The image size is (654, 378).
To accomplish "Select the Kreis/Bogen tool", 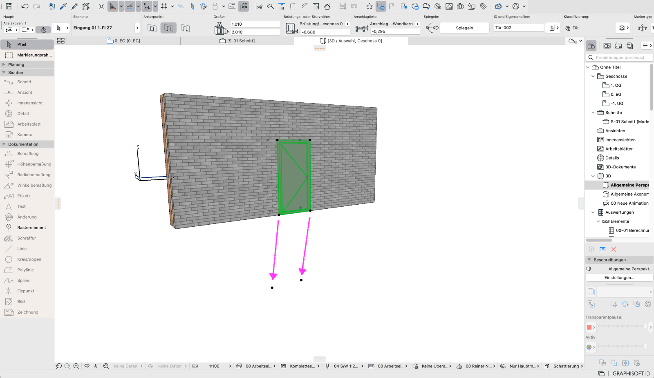I will point(27,259).
